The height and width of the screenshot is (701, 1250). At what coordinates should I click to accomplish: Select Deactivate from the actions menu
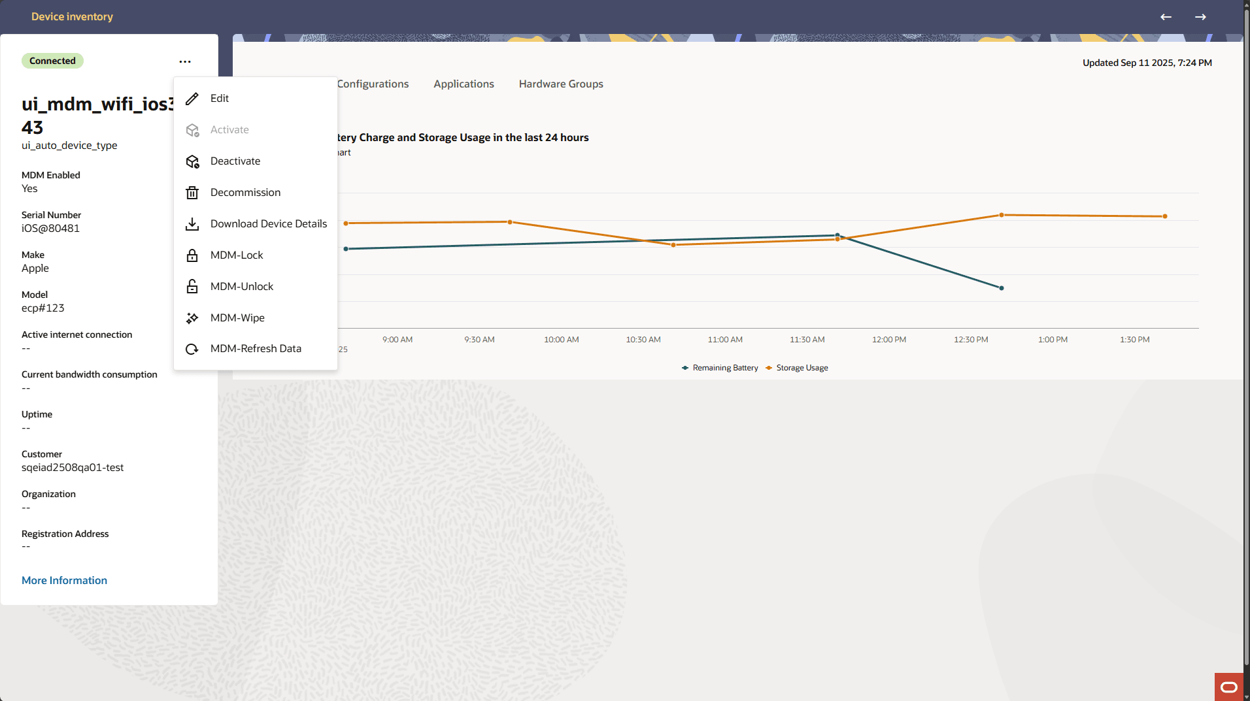[x=235, y=161]
